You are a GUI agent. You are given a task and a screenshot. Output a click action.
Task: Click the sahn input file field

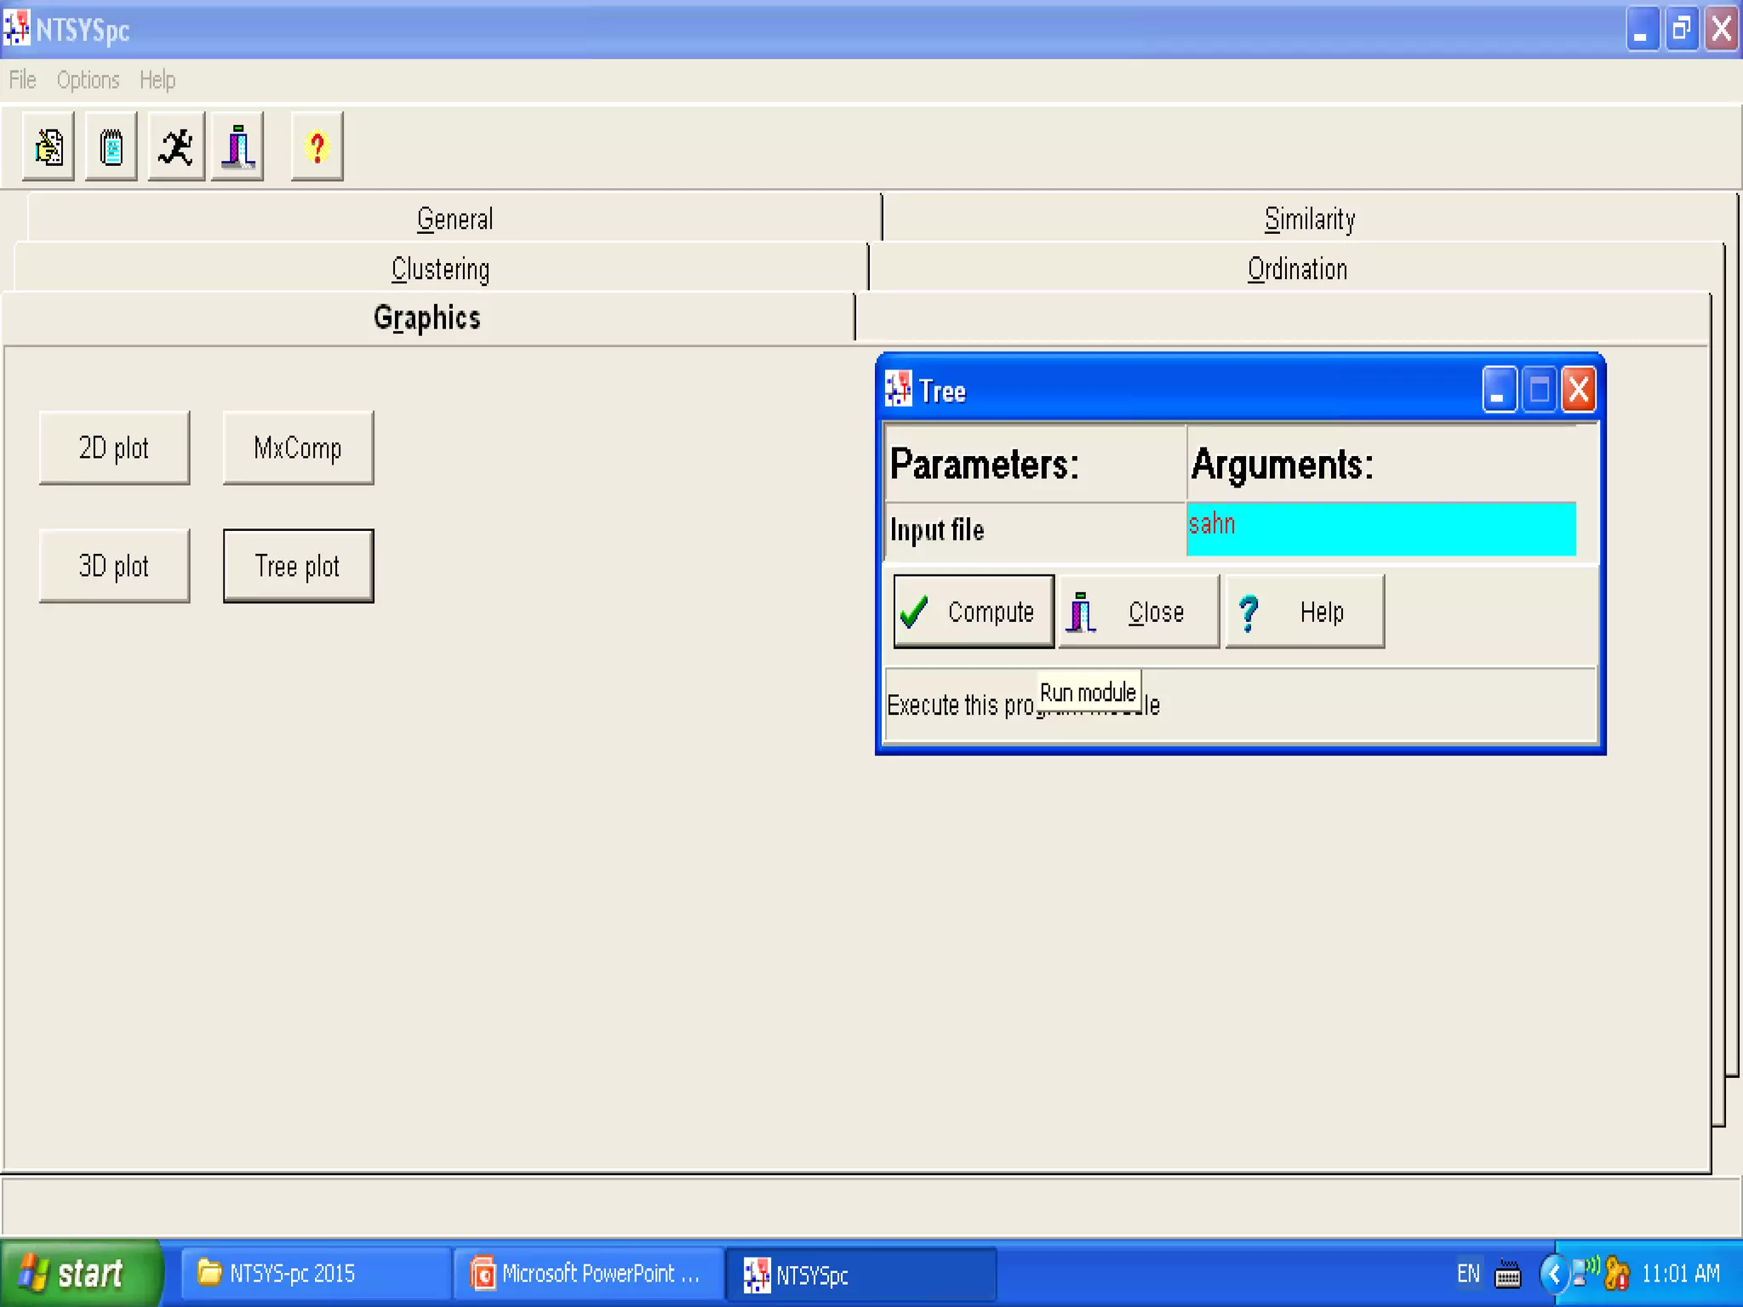(1380, 529)
